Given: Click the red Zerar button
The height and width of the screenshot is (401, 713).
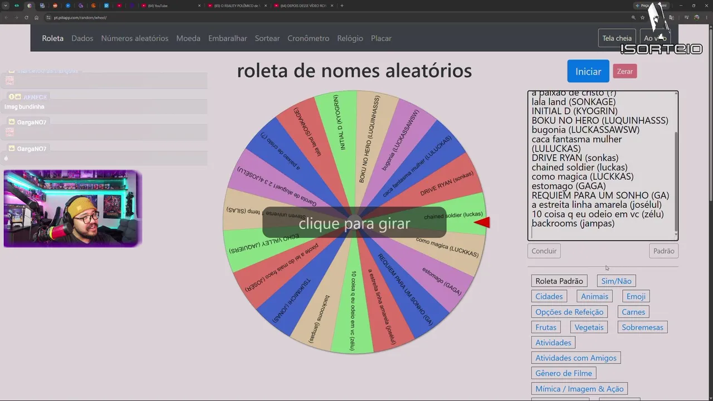Looking at the screenshot, I should tap(625, 71).
